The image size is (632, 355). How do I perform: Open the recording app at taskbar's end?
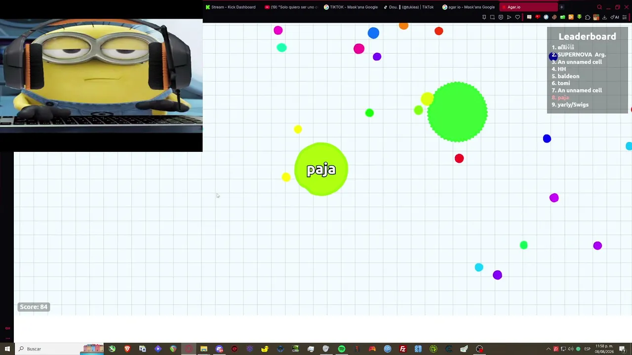(479, 349)
